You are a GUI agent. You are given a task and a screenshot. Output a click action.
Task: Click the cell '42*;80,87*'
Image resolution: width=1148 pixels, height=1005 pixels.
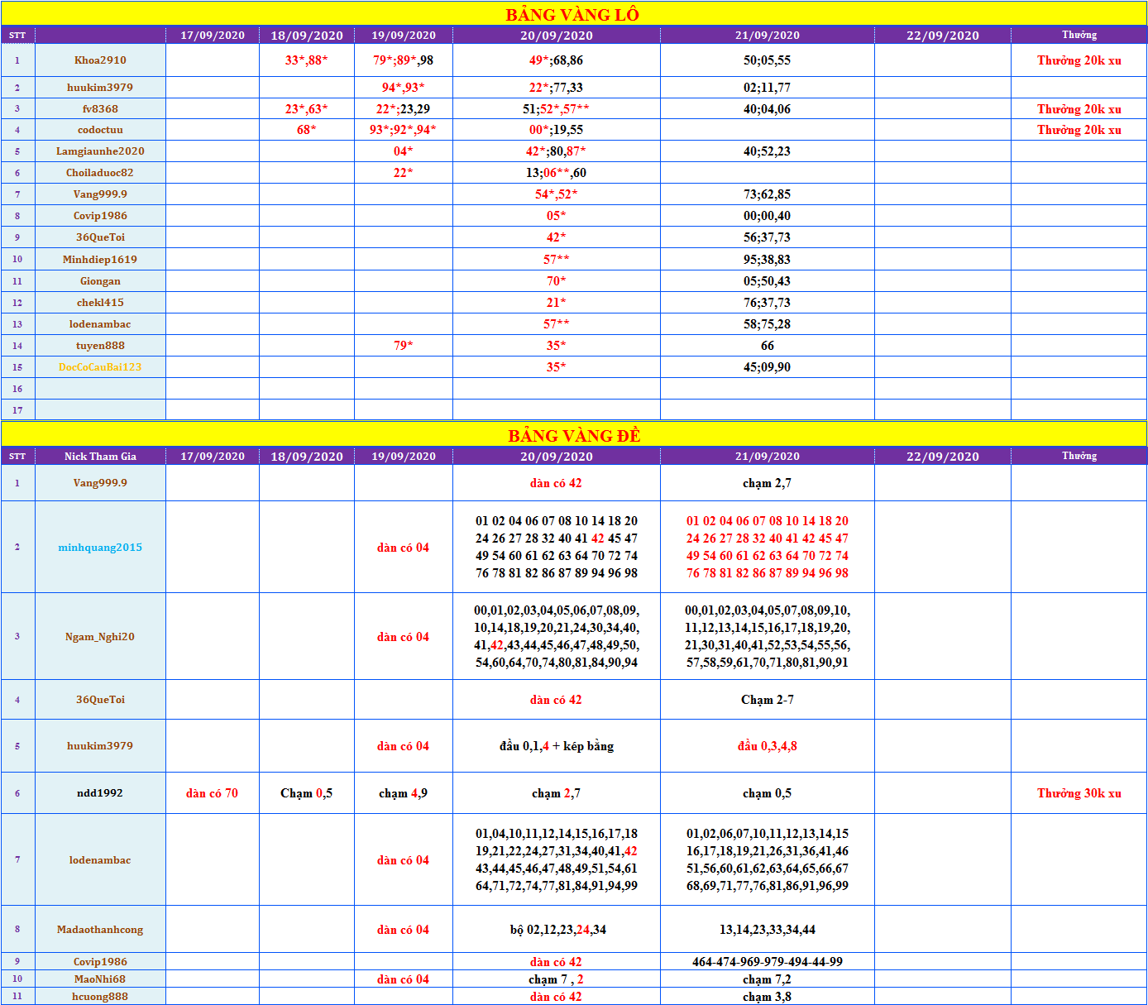click(x=557, y=151)
